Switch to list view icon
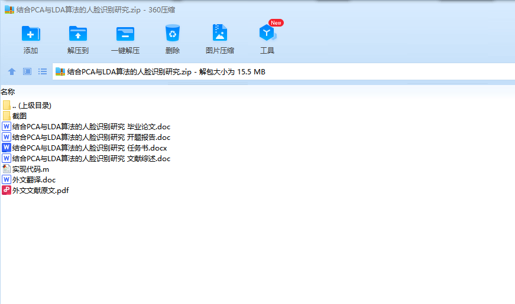Screen dimensions: 515x304 click(43, 71)
